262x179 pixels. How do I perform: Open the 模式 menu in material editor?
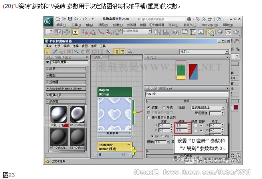pos(48,46)
